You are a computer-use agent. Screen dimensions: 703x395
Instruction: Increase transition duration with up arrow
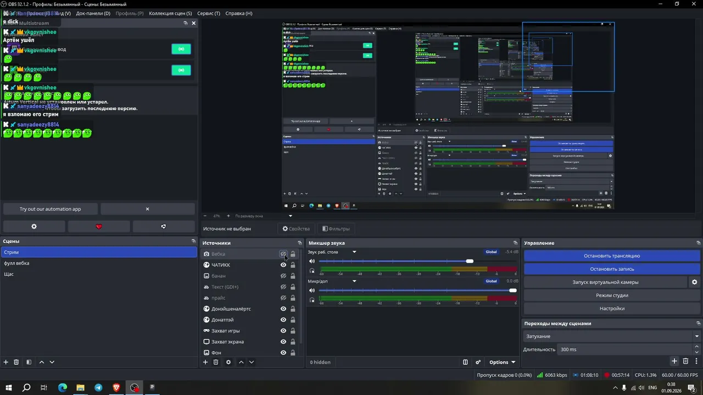point(697,347)
